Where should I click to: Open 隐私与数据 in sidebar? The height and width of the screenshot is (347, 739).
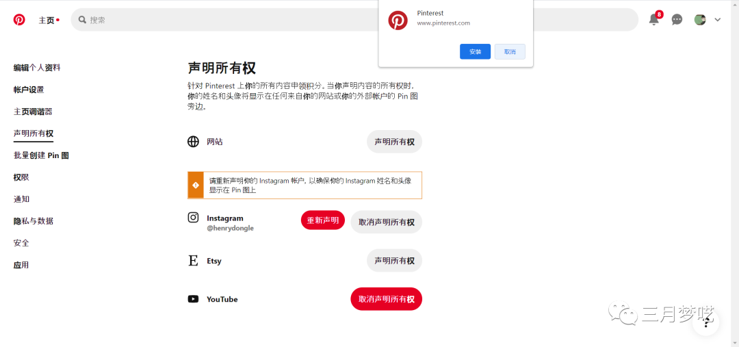tap(34, 221)
